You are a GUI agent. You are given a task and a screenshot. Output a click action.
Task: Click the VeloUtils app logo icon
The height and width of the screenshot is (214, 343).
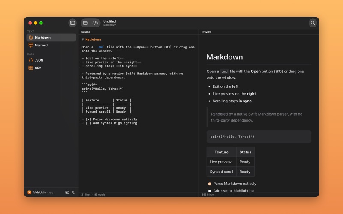tap(29, 192)
